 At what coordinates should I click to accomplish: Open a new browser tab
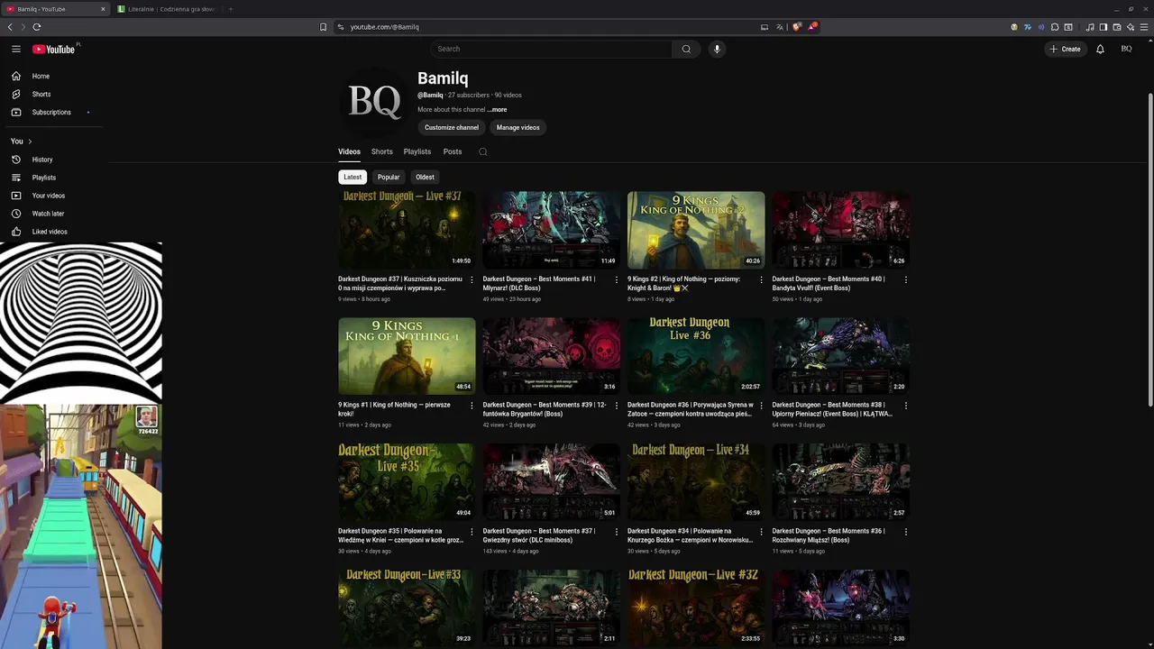[x=230, y=9]
